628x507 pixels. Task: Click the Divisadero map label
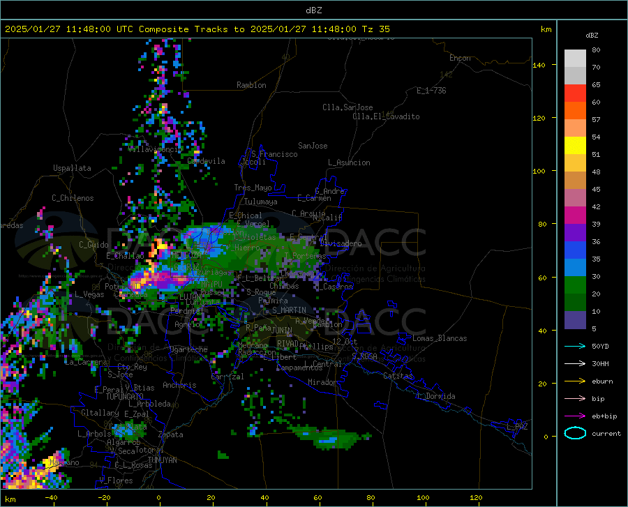[x=341, y=243]
